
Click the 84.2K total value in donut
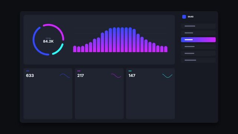(x=48, y=41)
